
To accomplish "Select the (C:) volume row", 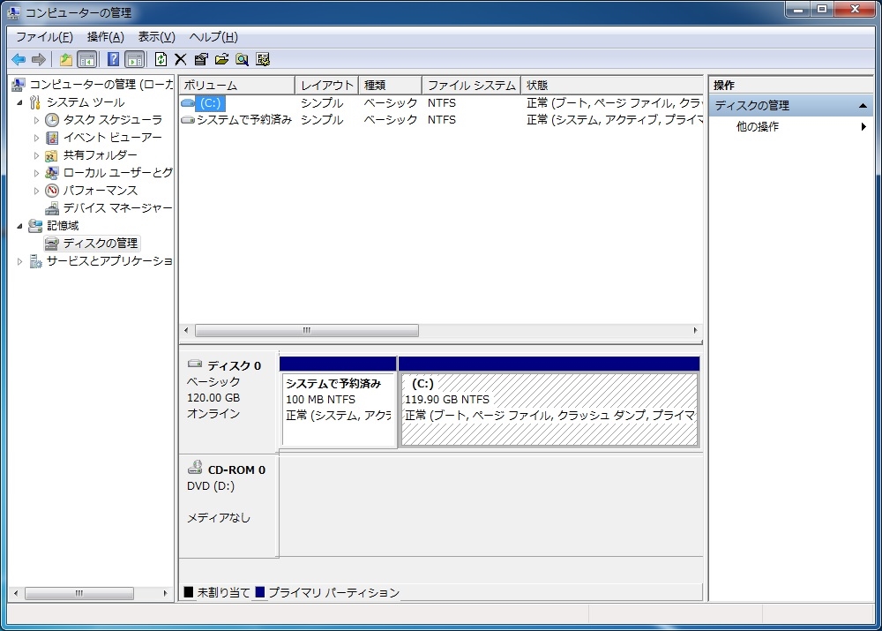I will [x=441, y=103].
